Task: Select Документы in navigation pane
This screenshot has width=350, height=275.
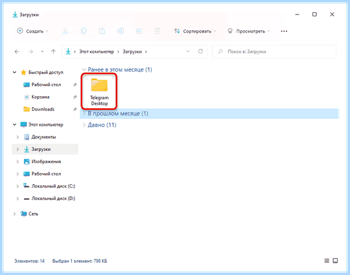Action: point(44,137)
